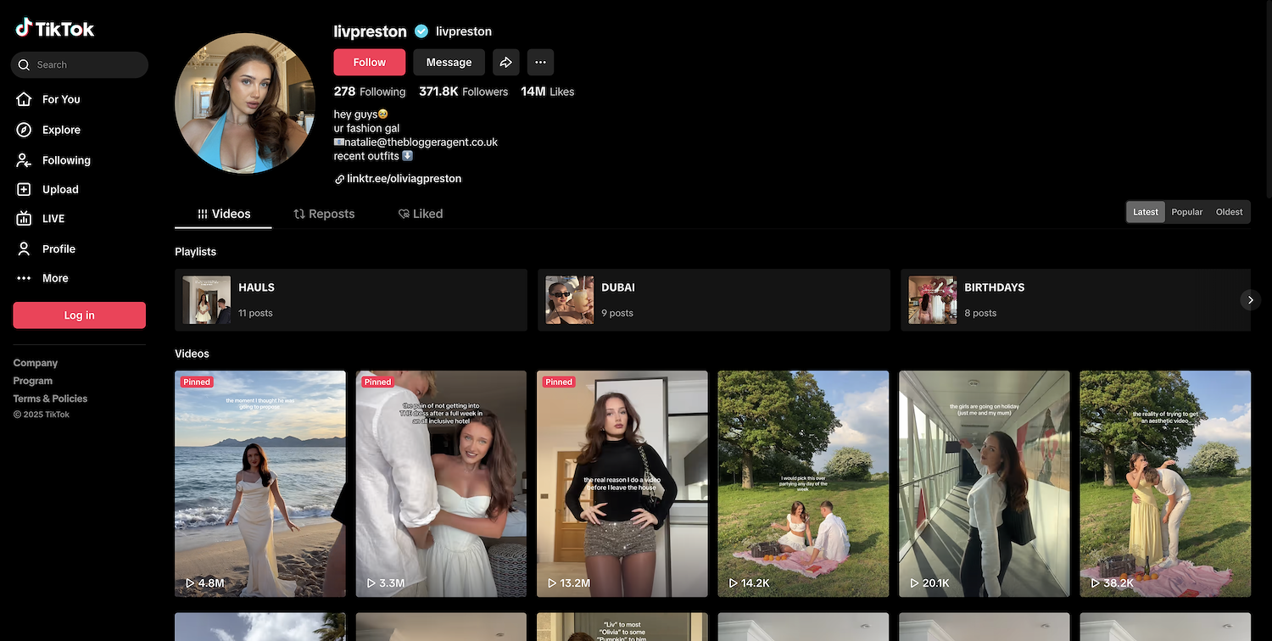This screenshot has height=641, width=1272.
Task: Click the Profile person icon
Action: (24, 248)
